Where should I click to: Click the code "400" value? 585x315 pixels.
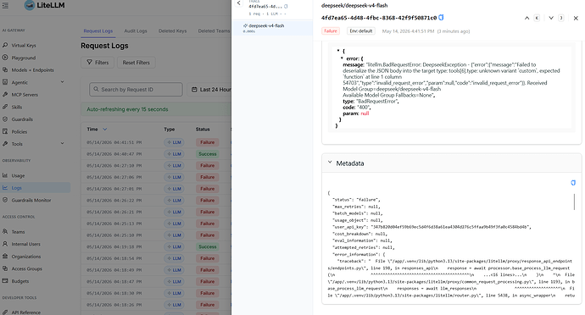coord(364,108)
